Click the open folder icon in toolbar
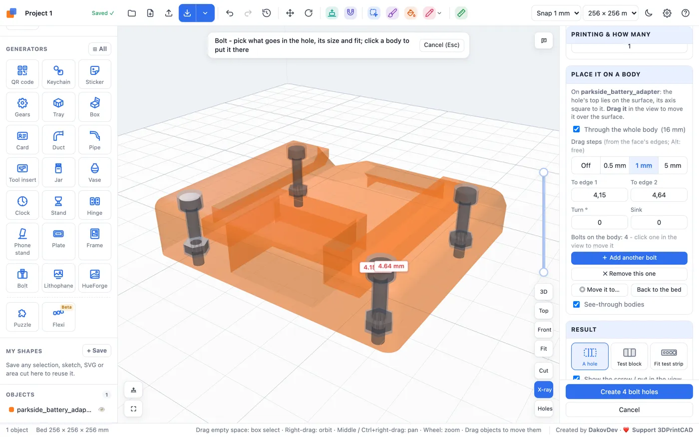699x437 pixels. [x=132, y=13]
